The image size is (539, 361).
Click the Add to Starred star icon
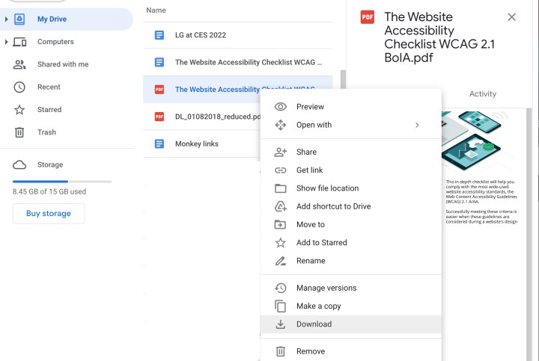coord(281,243)
